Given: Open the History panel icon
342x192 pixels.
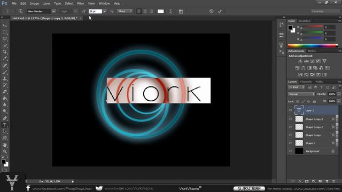Looking at the screenshot, I should pyautogui.click(x=282, y=25).
